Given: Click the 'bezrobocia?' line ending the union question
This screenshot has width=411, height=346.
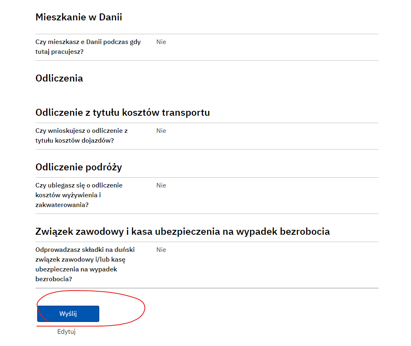Looking at the screenshot, I should click(x=54, y=279).
